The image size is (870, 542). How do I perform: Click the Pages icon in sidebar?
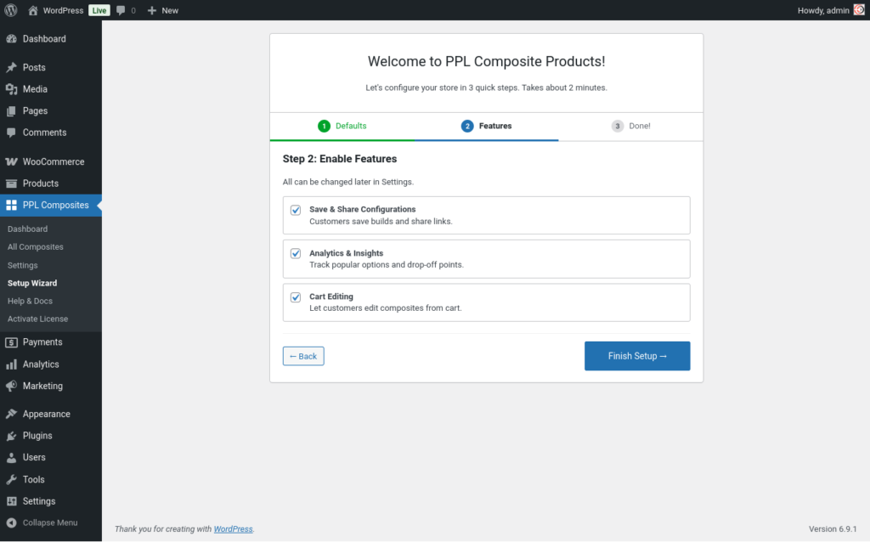point(11,111)
